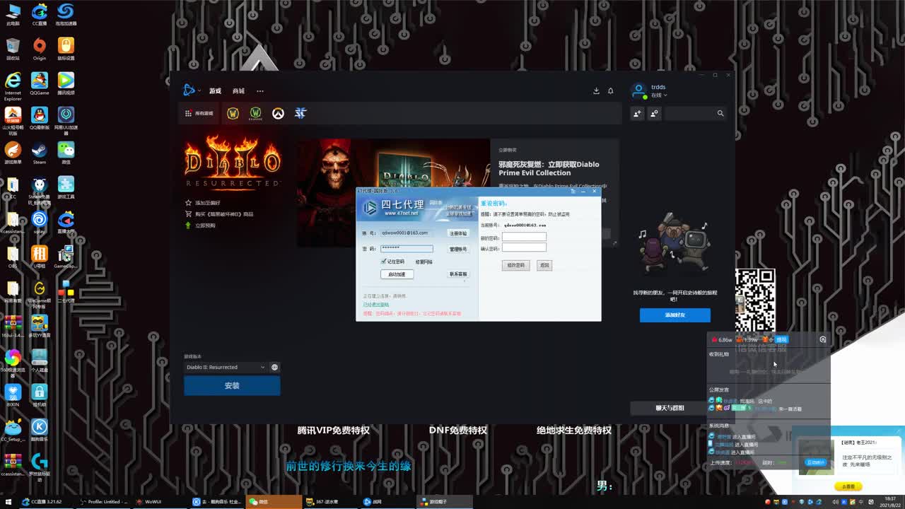The width and height of the screenshot is (905, 509).
Task: Open the CC直播 desktop shortcut
Action: [x=40, y=14]
